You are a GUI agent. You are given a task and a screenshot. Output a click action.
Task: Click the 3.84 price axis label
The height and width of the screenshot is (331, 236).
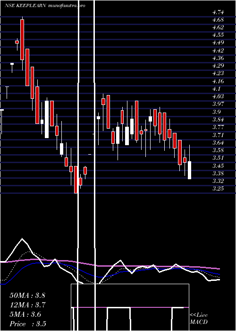click(x=218, y=120)
